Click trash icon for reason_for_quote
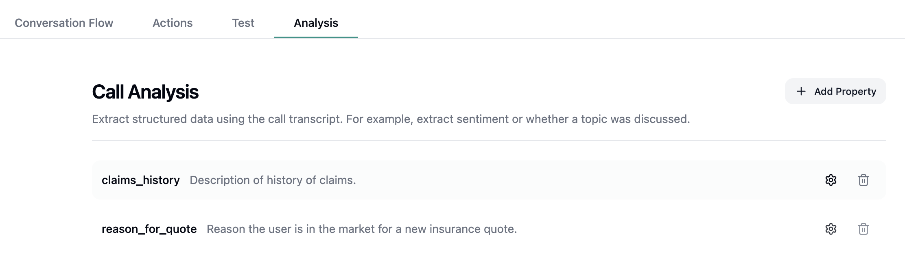905x272 pixels. click(863, 229)
